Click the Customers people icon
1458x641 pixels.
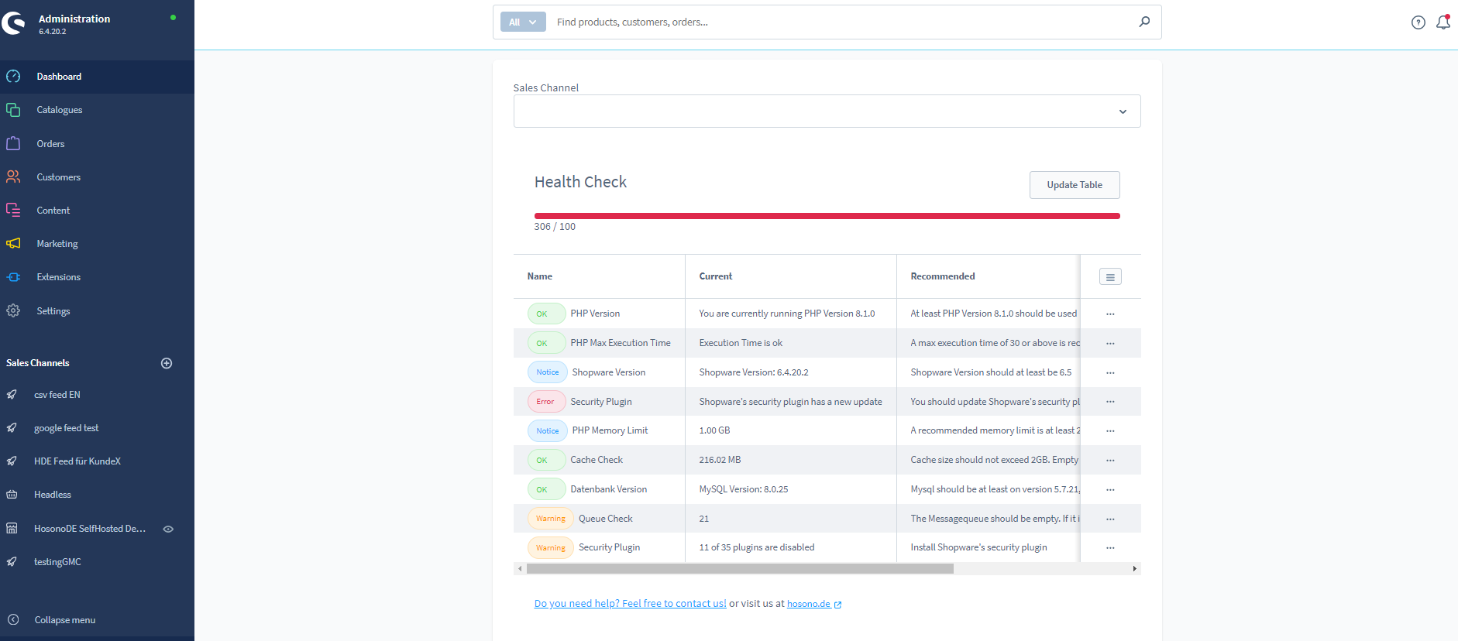[x=13, y=177]
